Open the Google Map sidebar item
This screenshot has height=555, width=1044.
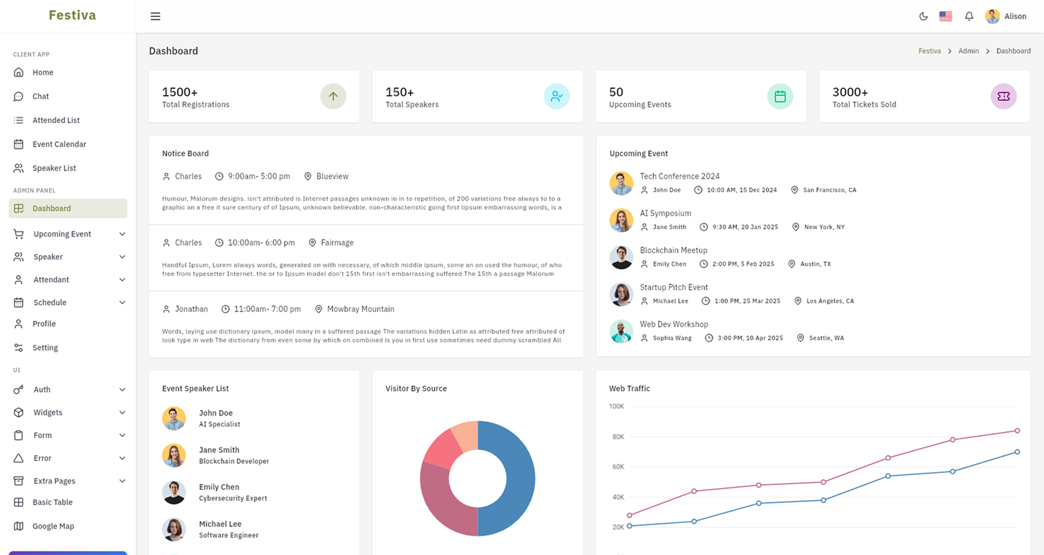[53, 526]
